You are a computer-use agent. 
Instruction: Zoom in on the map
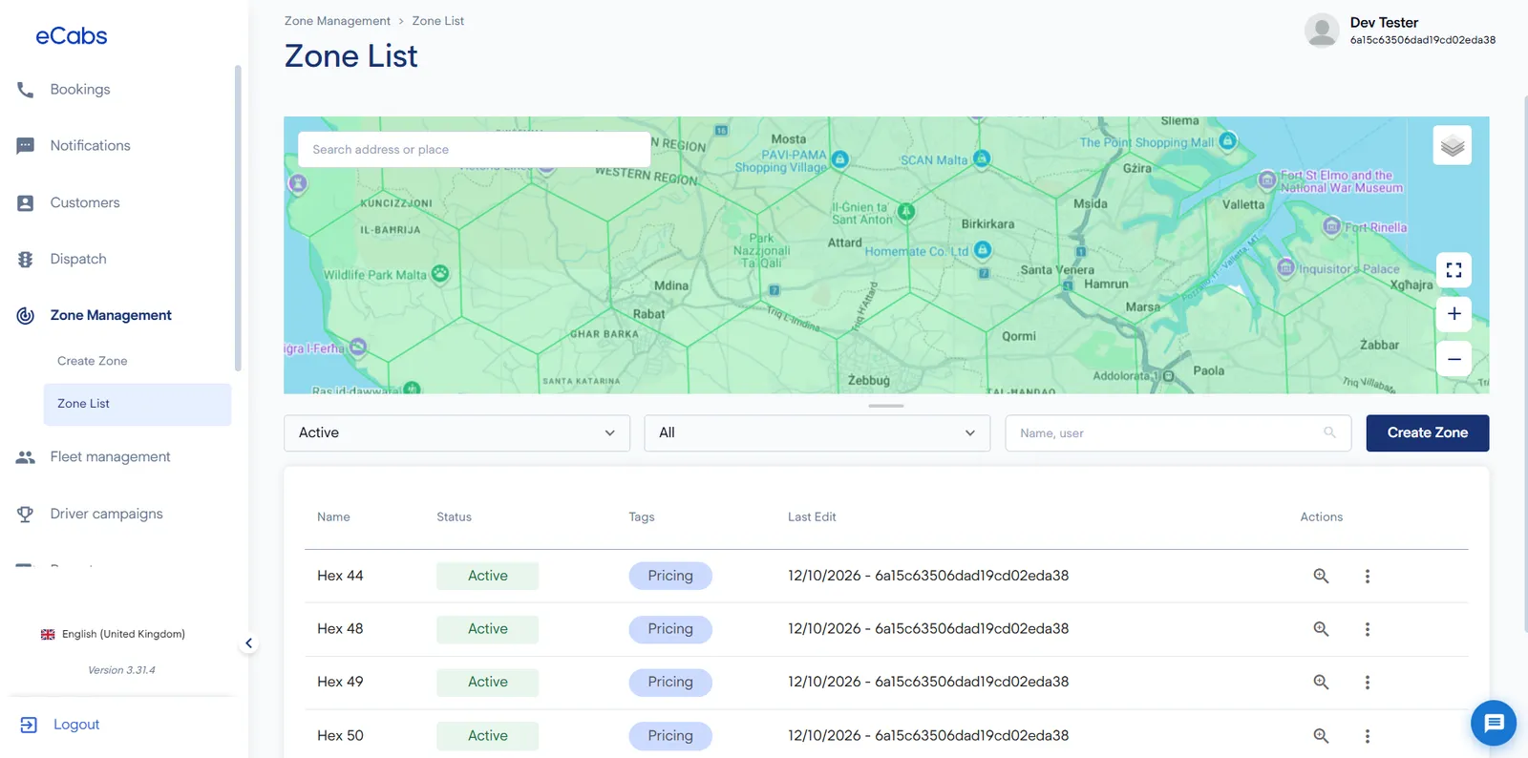1454,313
